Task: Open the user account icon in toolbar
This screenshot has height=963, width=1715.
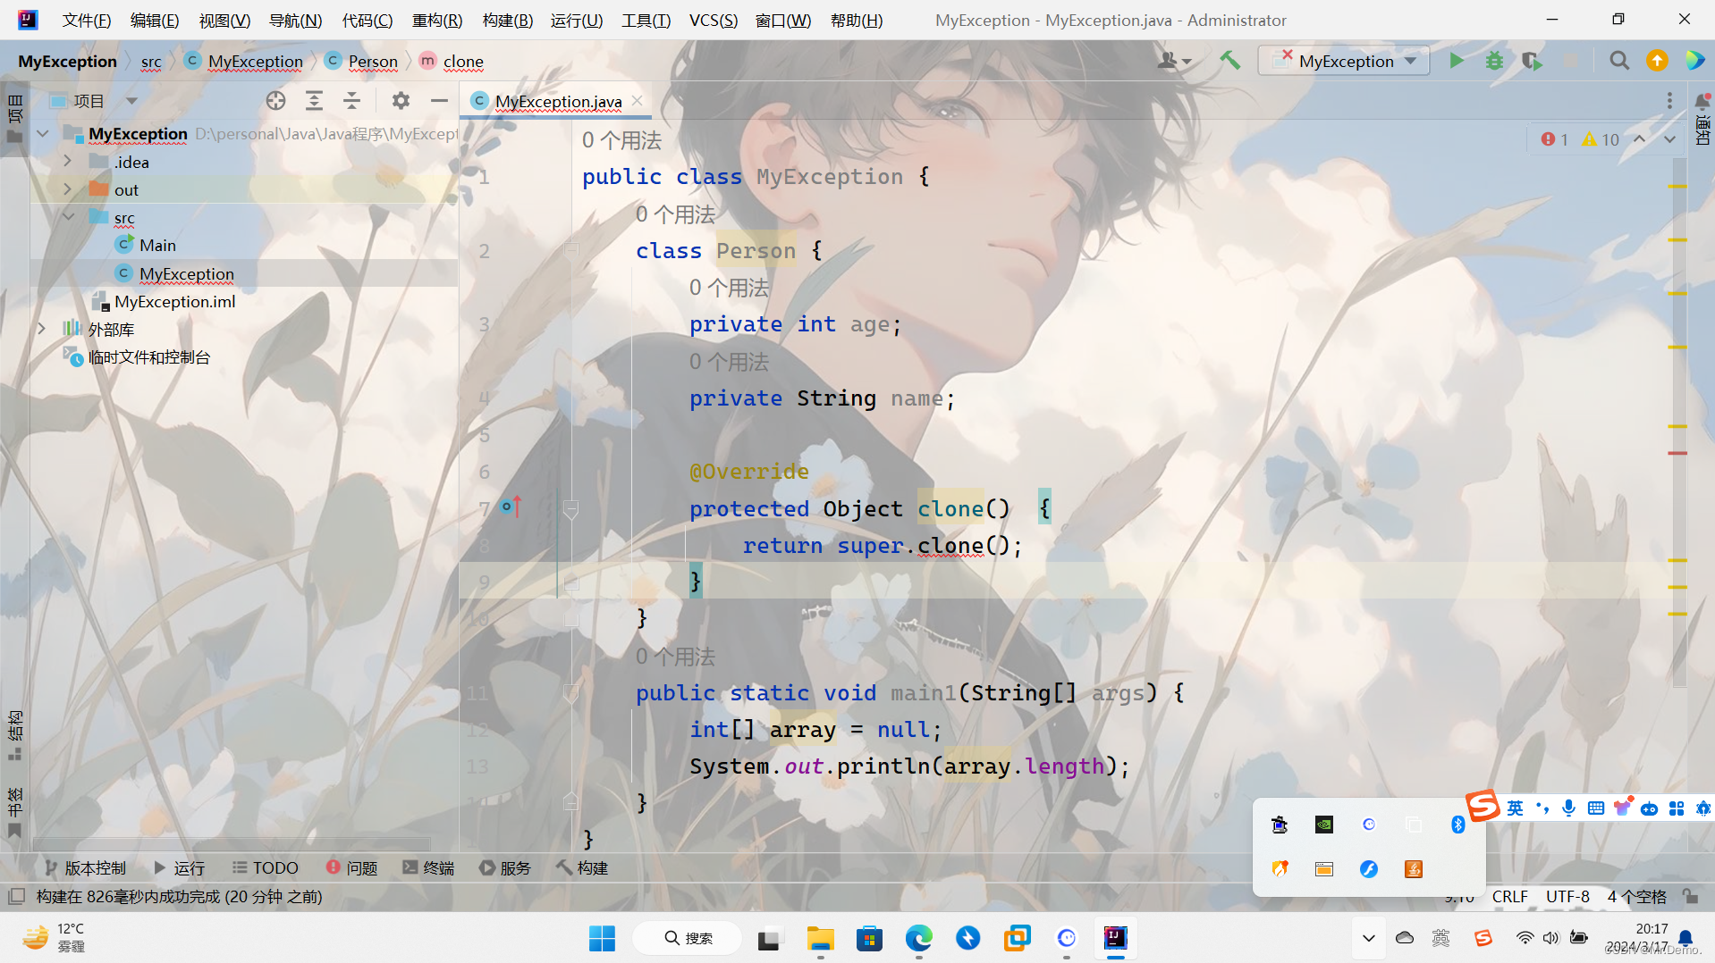Action: [1174, 61]
